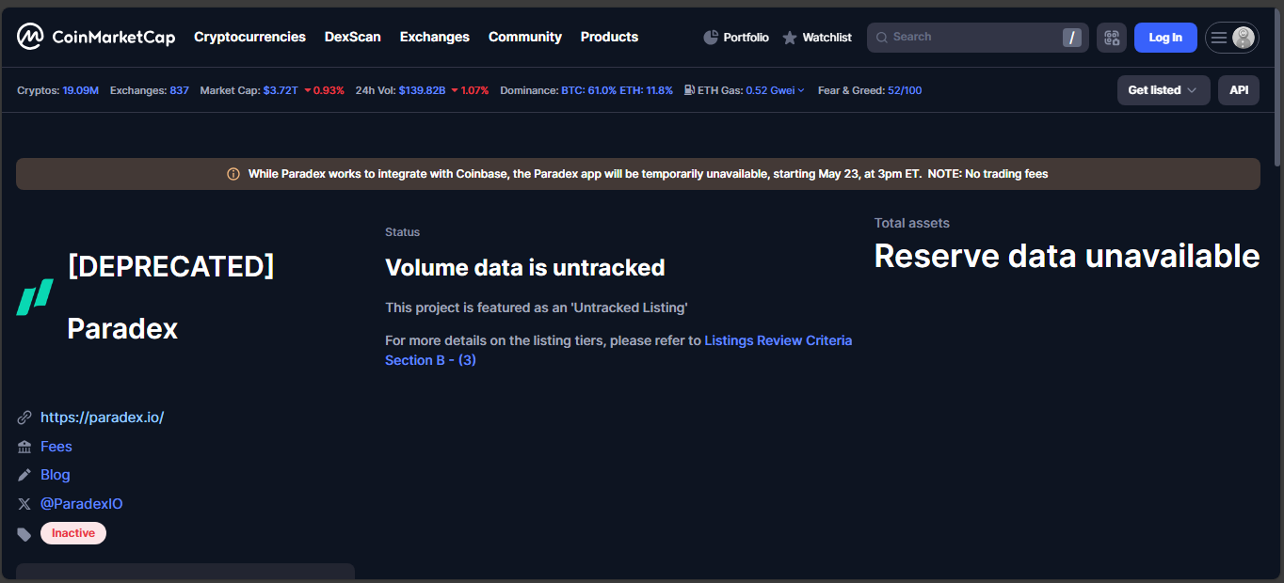Viewport: 1284px width, 583px height.
Task: Click the 'Volume data is untracked' heading
Action: tap(525, 268)
